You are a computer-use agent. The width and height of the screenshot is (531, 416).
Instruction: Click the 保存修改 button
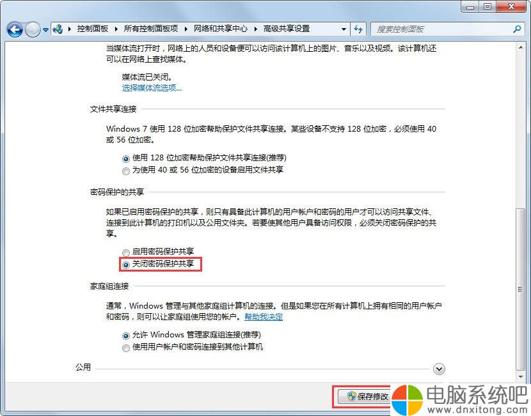click(x=364, y=396)
